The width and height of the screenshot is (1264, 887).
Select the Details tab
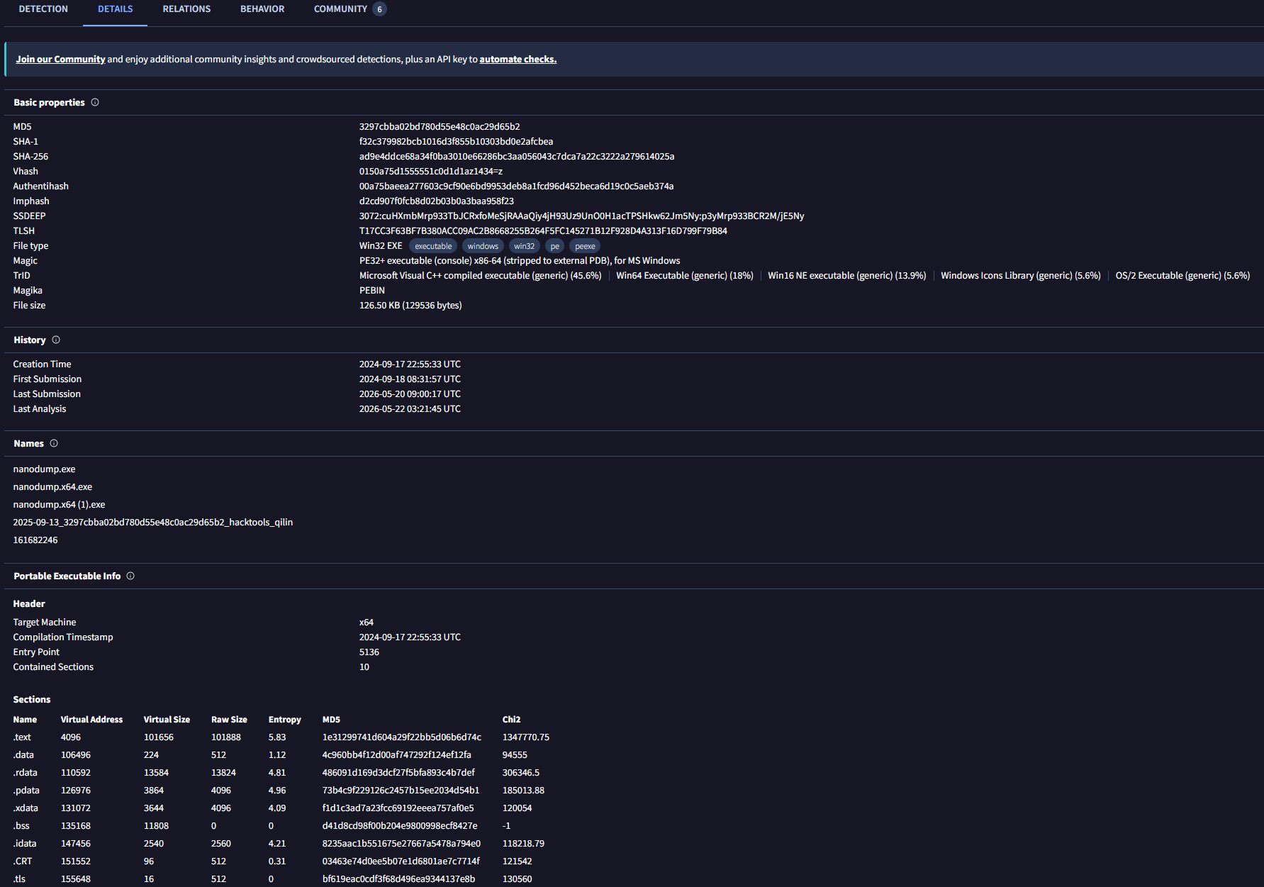point(116,9)
